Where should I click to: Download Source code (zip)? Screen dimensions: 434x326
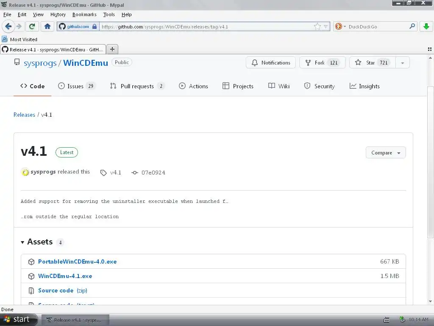pyautogui.click(x=63, y=290)
